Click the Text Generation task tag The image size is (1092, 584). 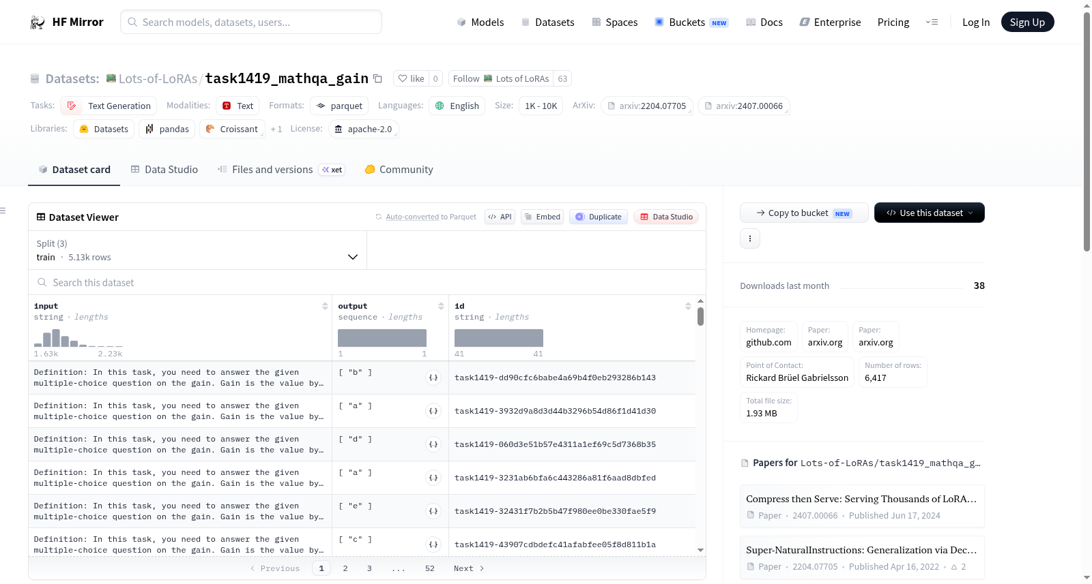click(x=109, y=106)
